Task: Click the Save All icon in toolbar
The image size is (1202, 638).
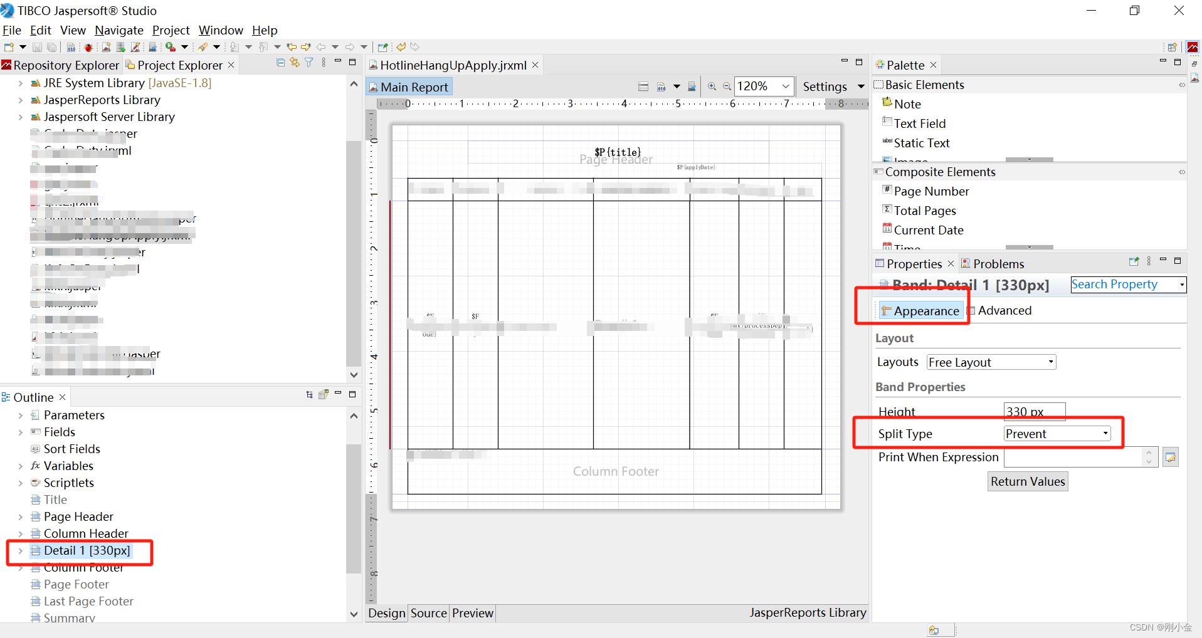Action: [52, 47]
